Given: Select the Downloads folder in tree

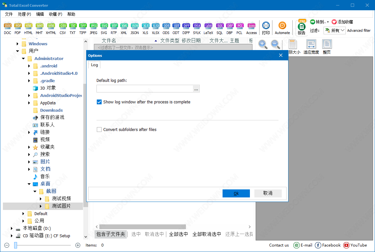Looking at the screenshot, I should (x=51, y=110).
